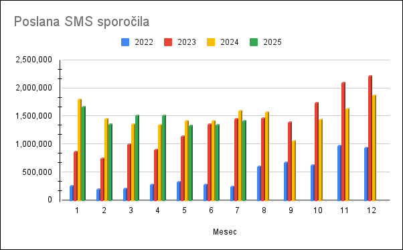Select the 2022 legend label text

144,42
